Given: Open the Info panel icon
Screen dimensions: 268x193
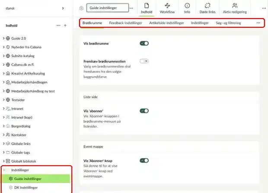Looking at the screenshot, I should pos(187,6).
